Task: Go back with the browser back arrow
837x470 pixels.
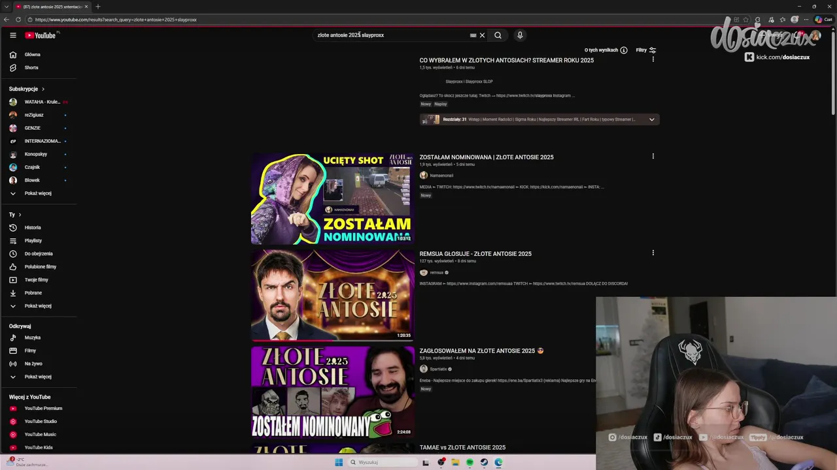Action: [7, 20]
